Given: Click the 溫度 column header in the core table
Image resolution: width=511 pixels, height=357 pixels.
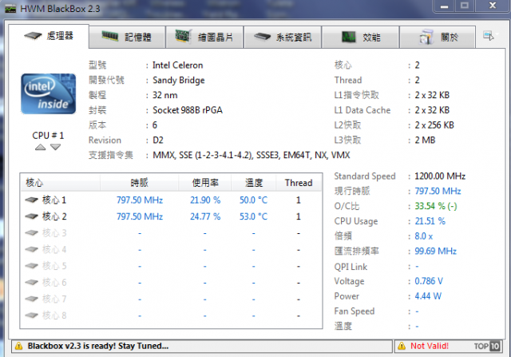Looking at the screenshot, I should coord(254,183).
